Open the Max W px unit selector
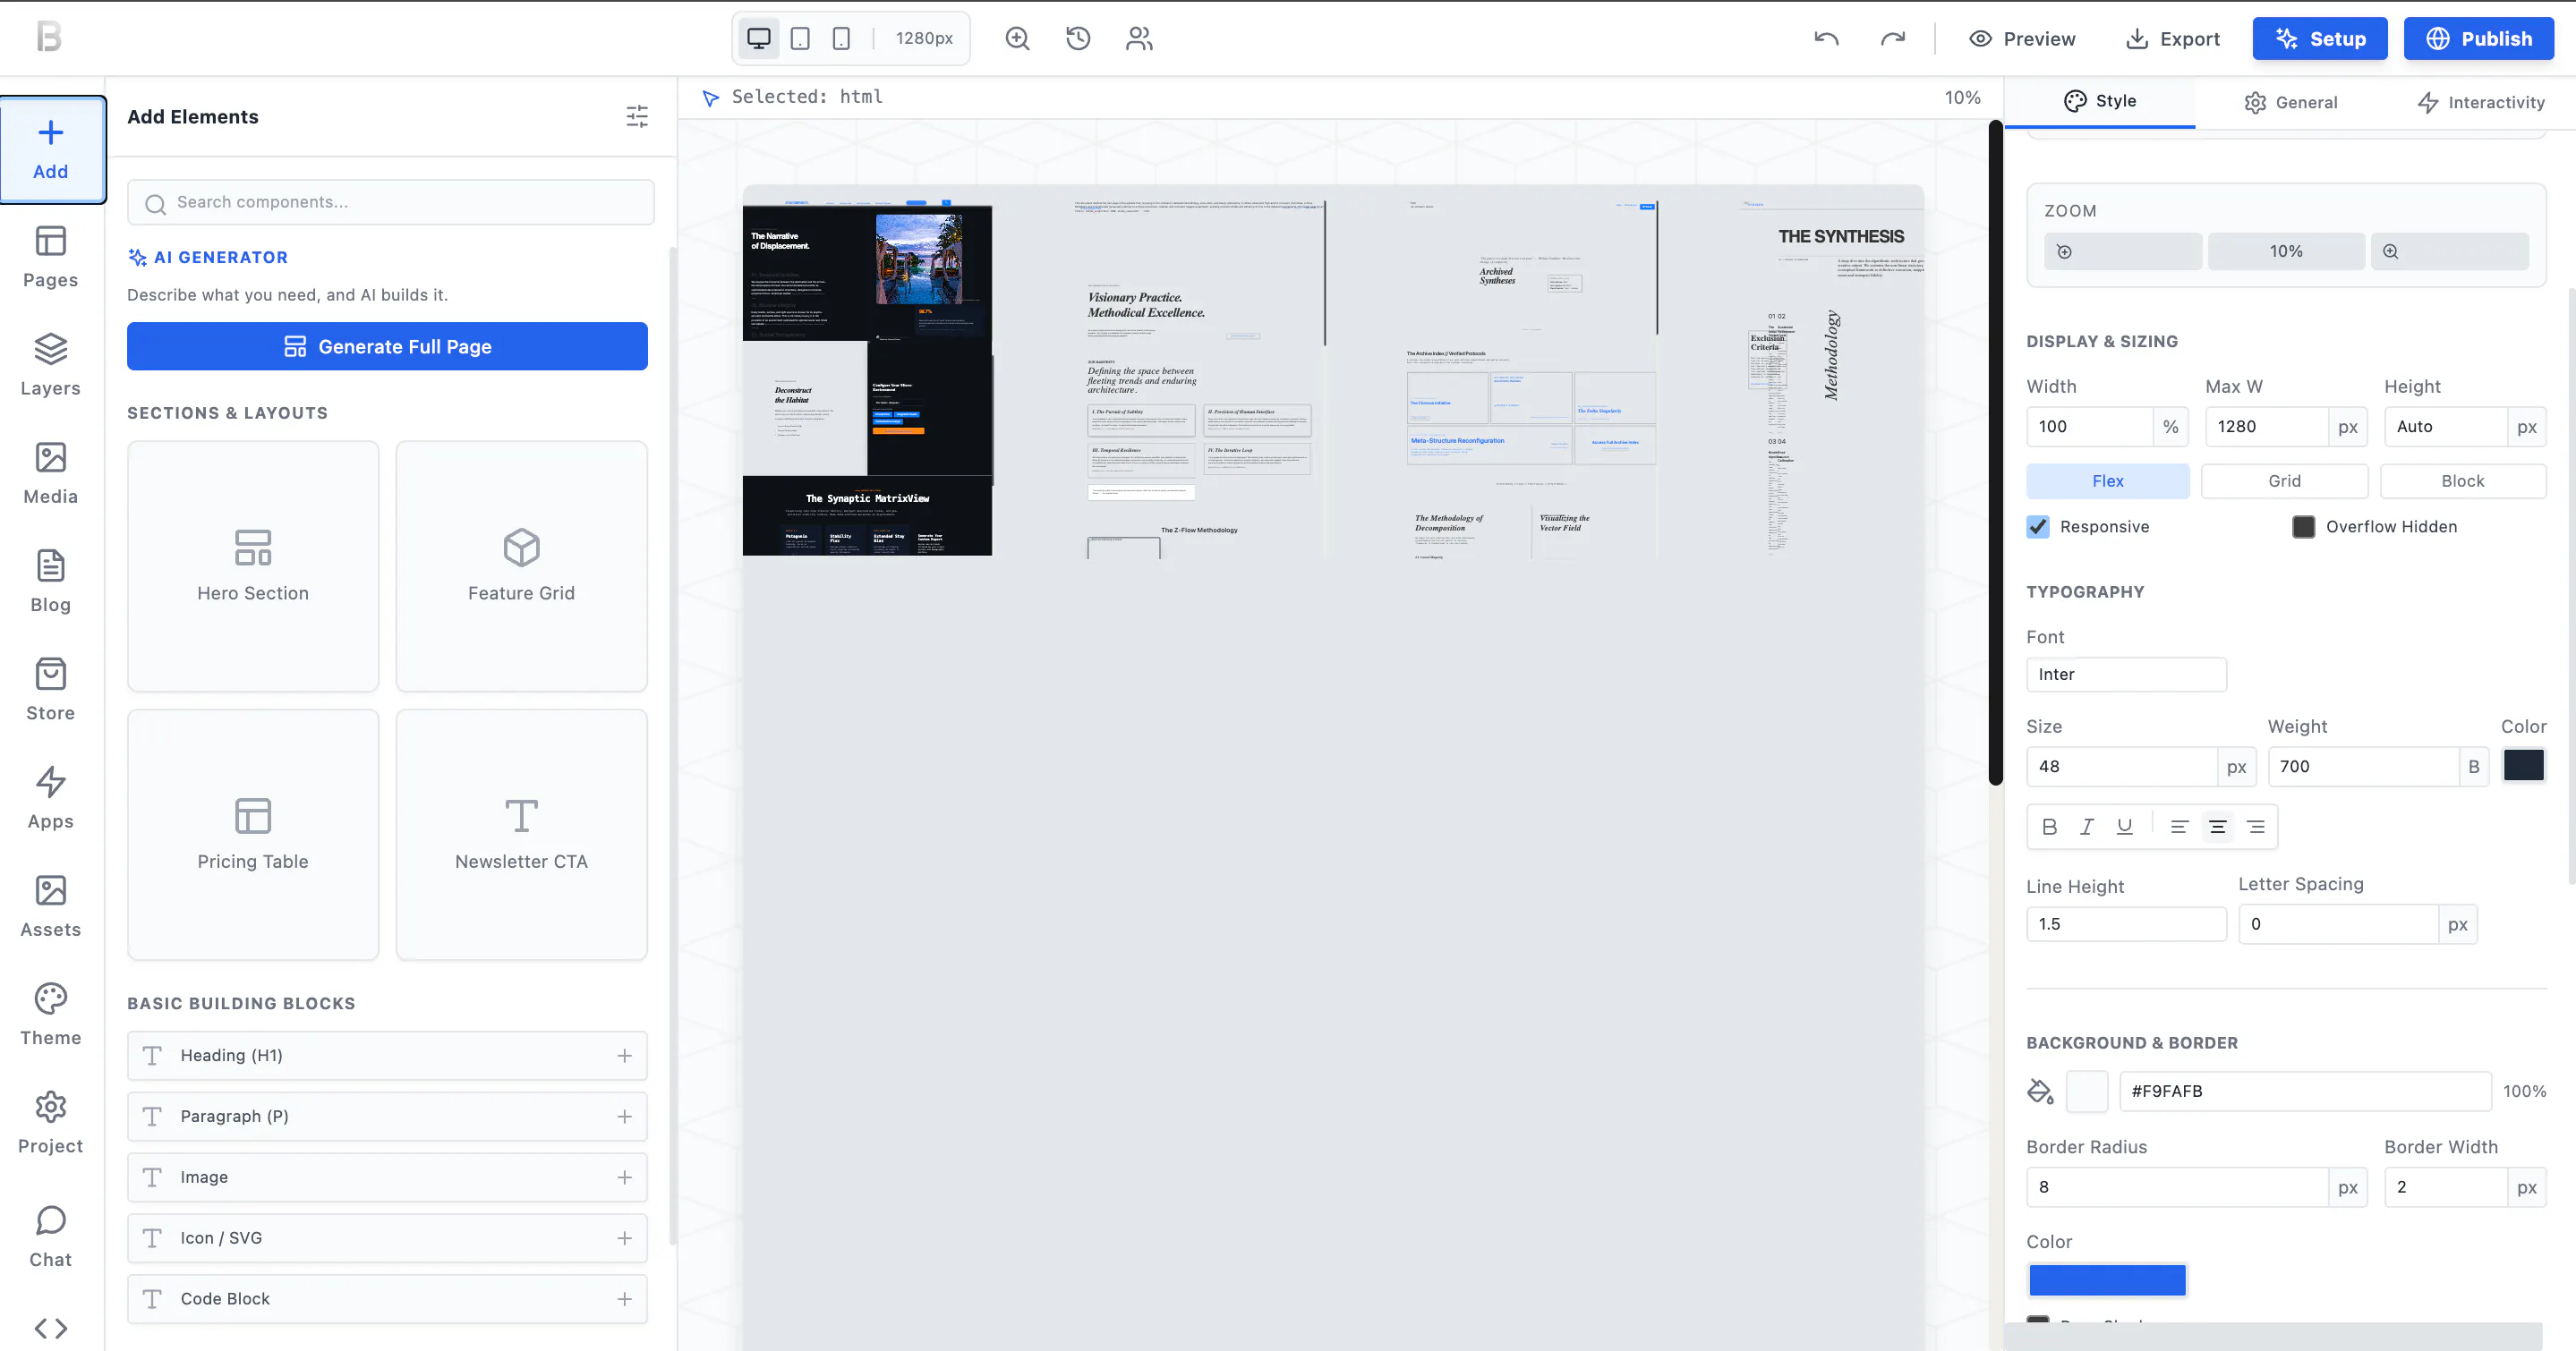 pos(2348,427)
